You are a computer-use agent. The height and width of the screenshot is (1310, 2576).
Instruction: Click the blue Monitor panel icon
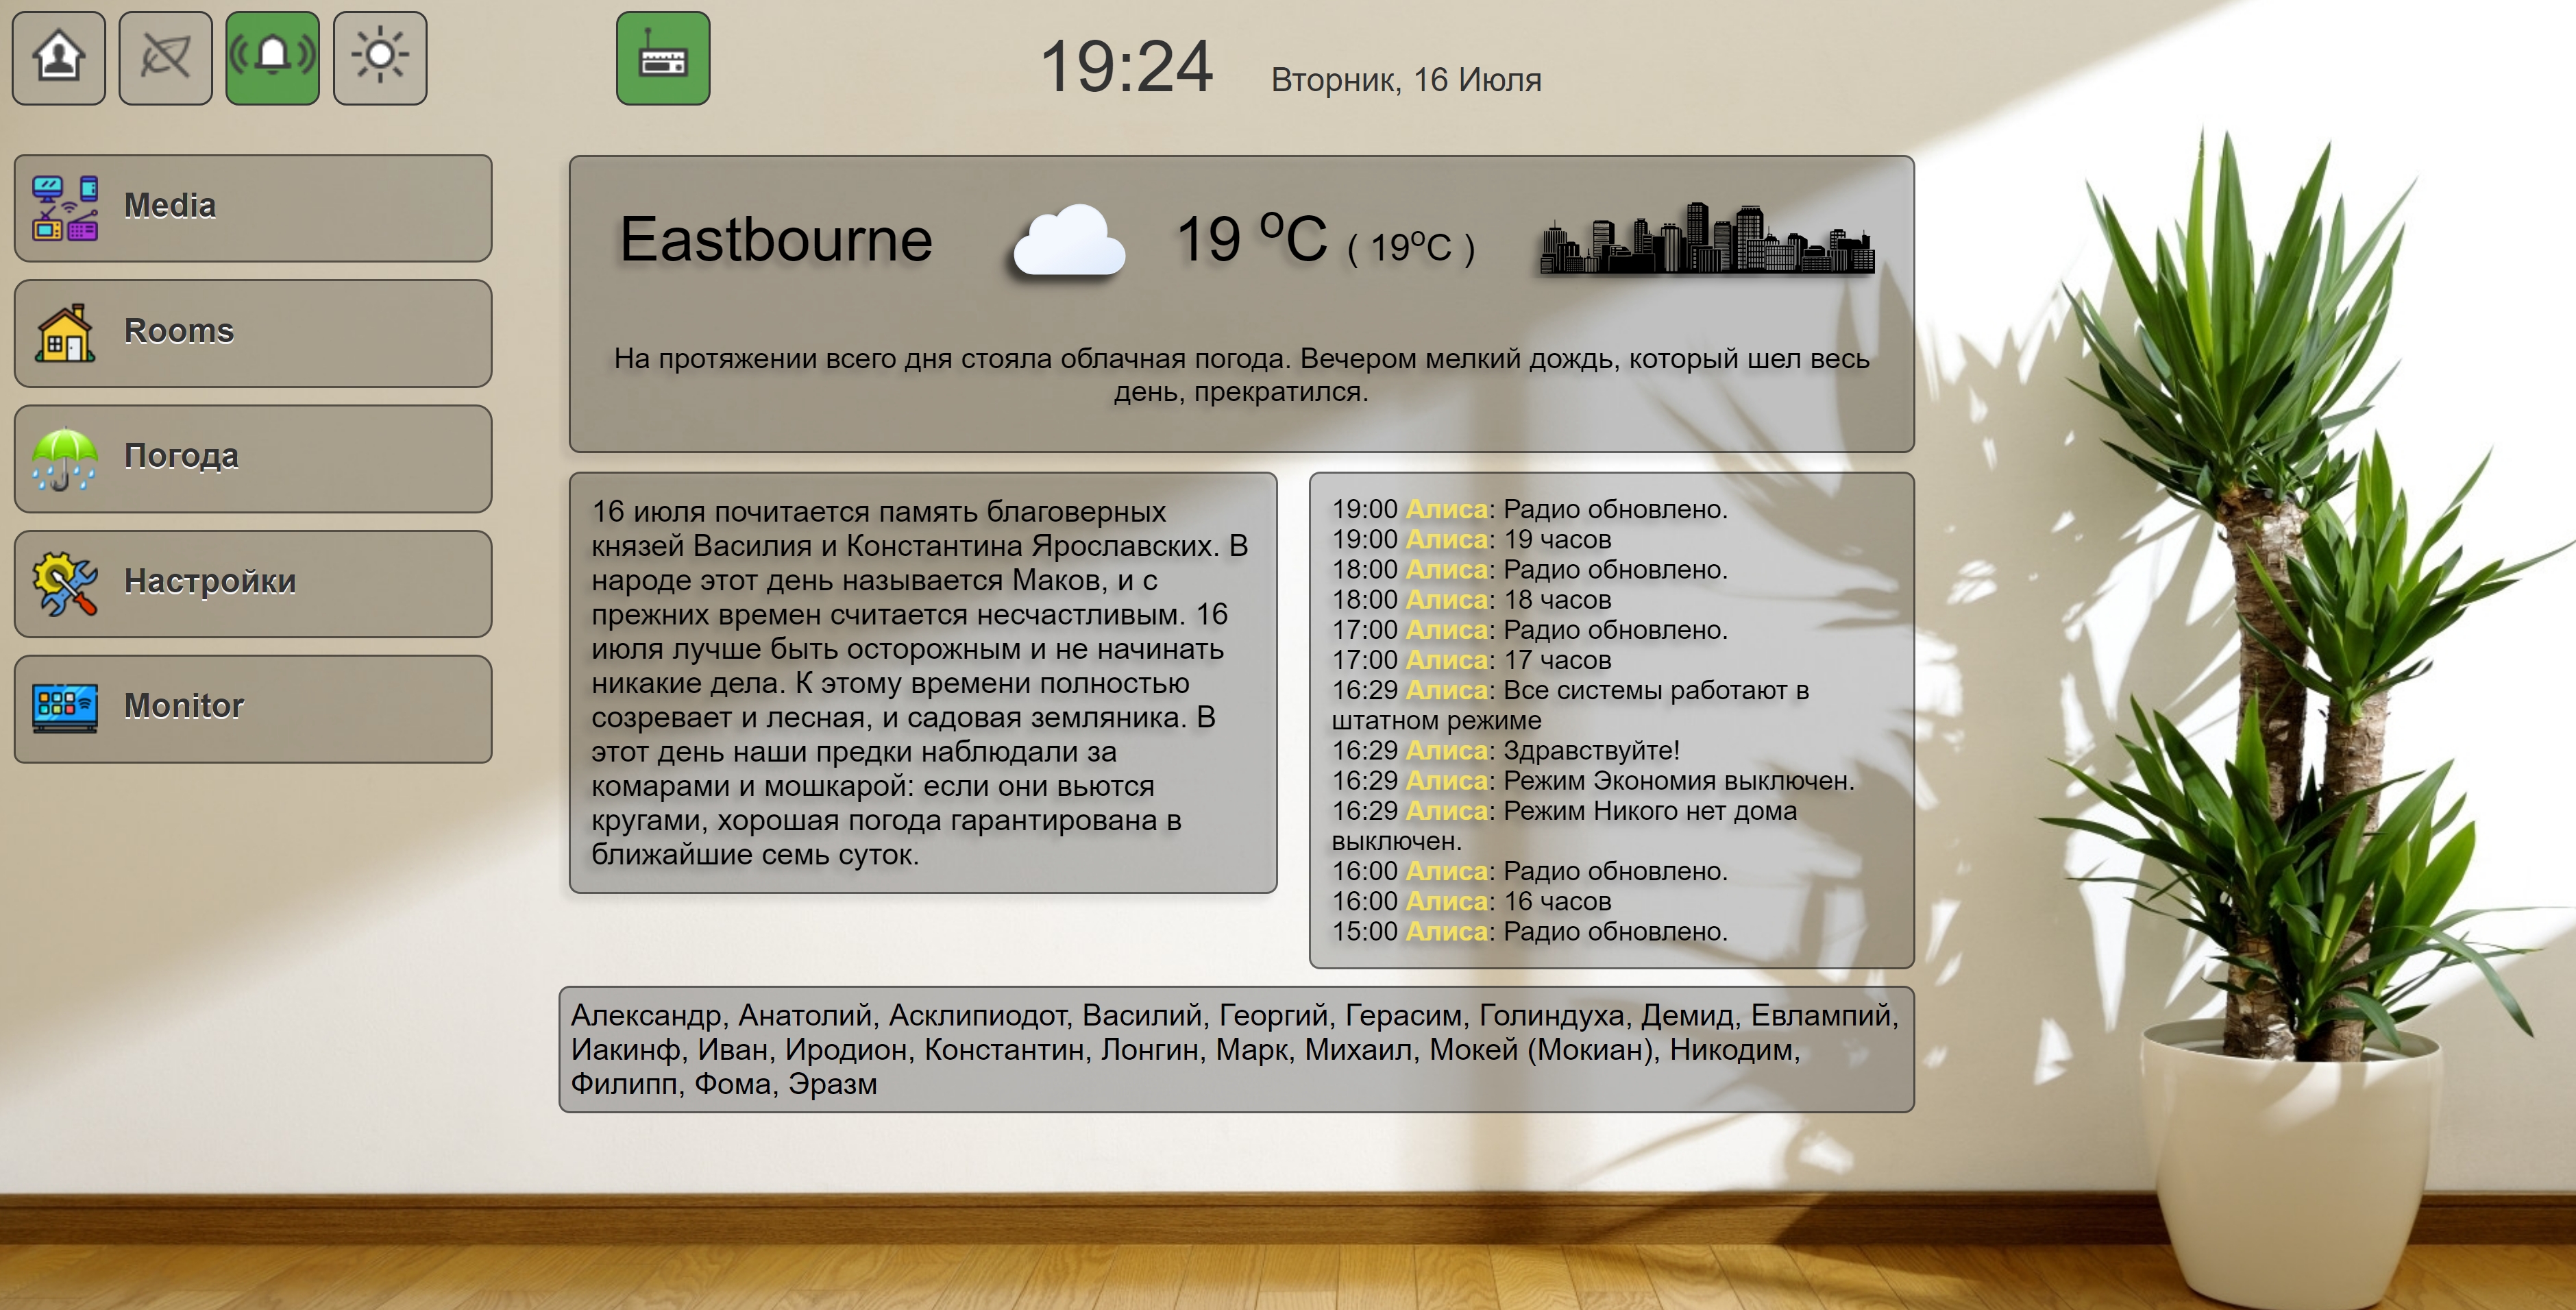pyautogui.click(x=65, y=707)
